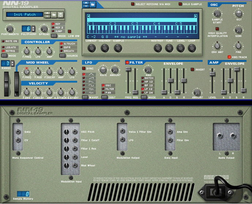Click key mode MODE button
The image size is (252, 204).
(54, 36)
